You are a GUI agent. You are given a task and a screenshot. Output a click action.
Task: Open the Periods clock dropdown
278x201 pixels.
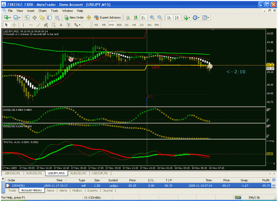(x=196, y=17)
